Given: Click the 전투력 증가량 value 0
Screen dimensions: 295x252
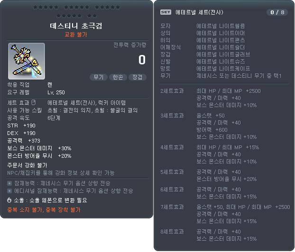Looking at the screenshot, I should 142,60.
